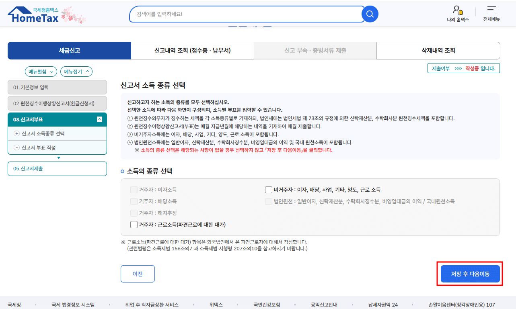The height and width of the screenshot is (309, 516).
Task: Switch to 신고내역 조회 (접수증·납부서) tab
Action: pos(192,50)
